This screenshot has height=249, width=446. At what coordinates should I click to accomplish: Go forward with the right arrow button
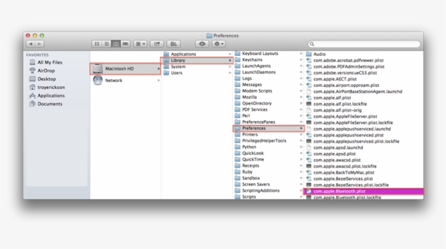40,44
